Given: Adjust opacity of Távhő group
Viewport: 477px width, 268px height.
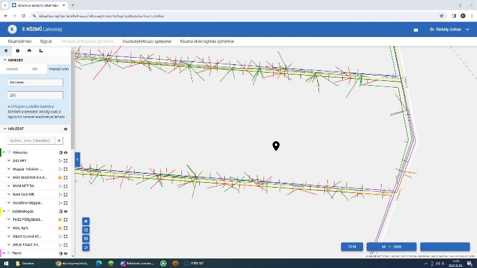Looking at the screenshot, I should point(61,254).
